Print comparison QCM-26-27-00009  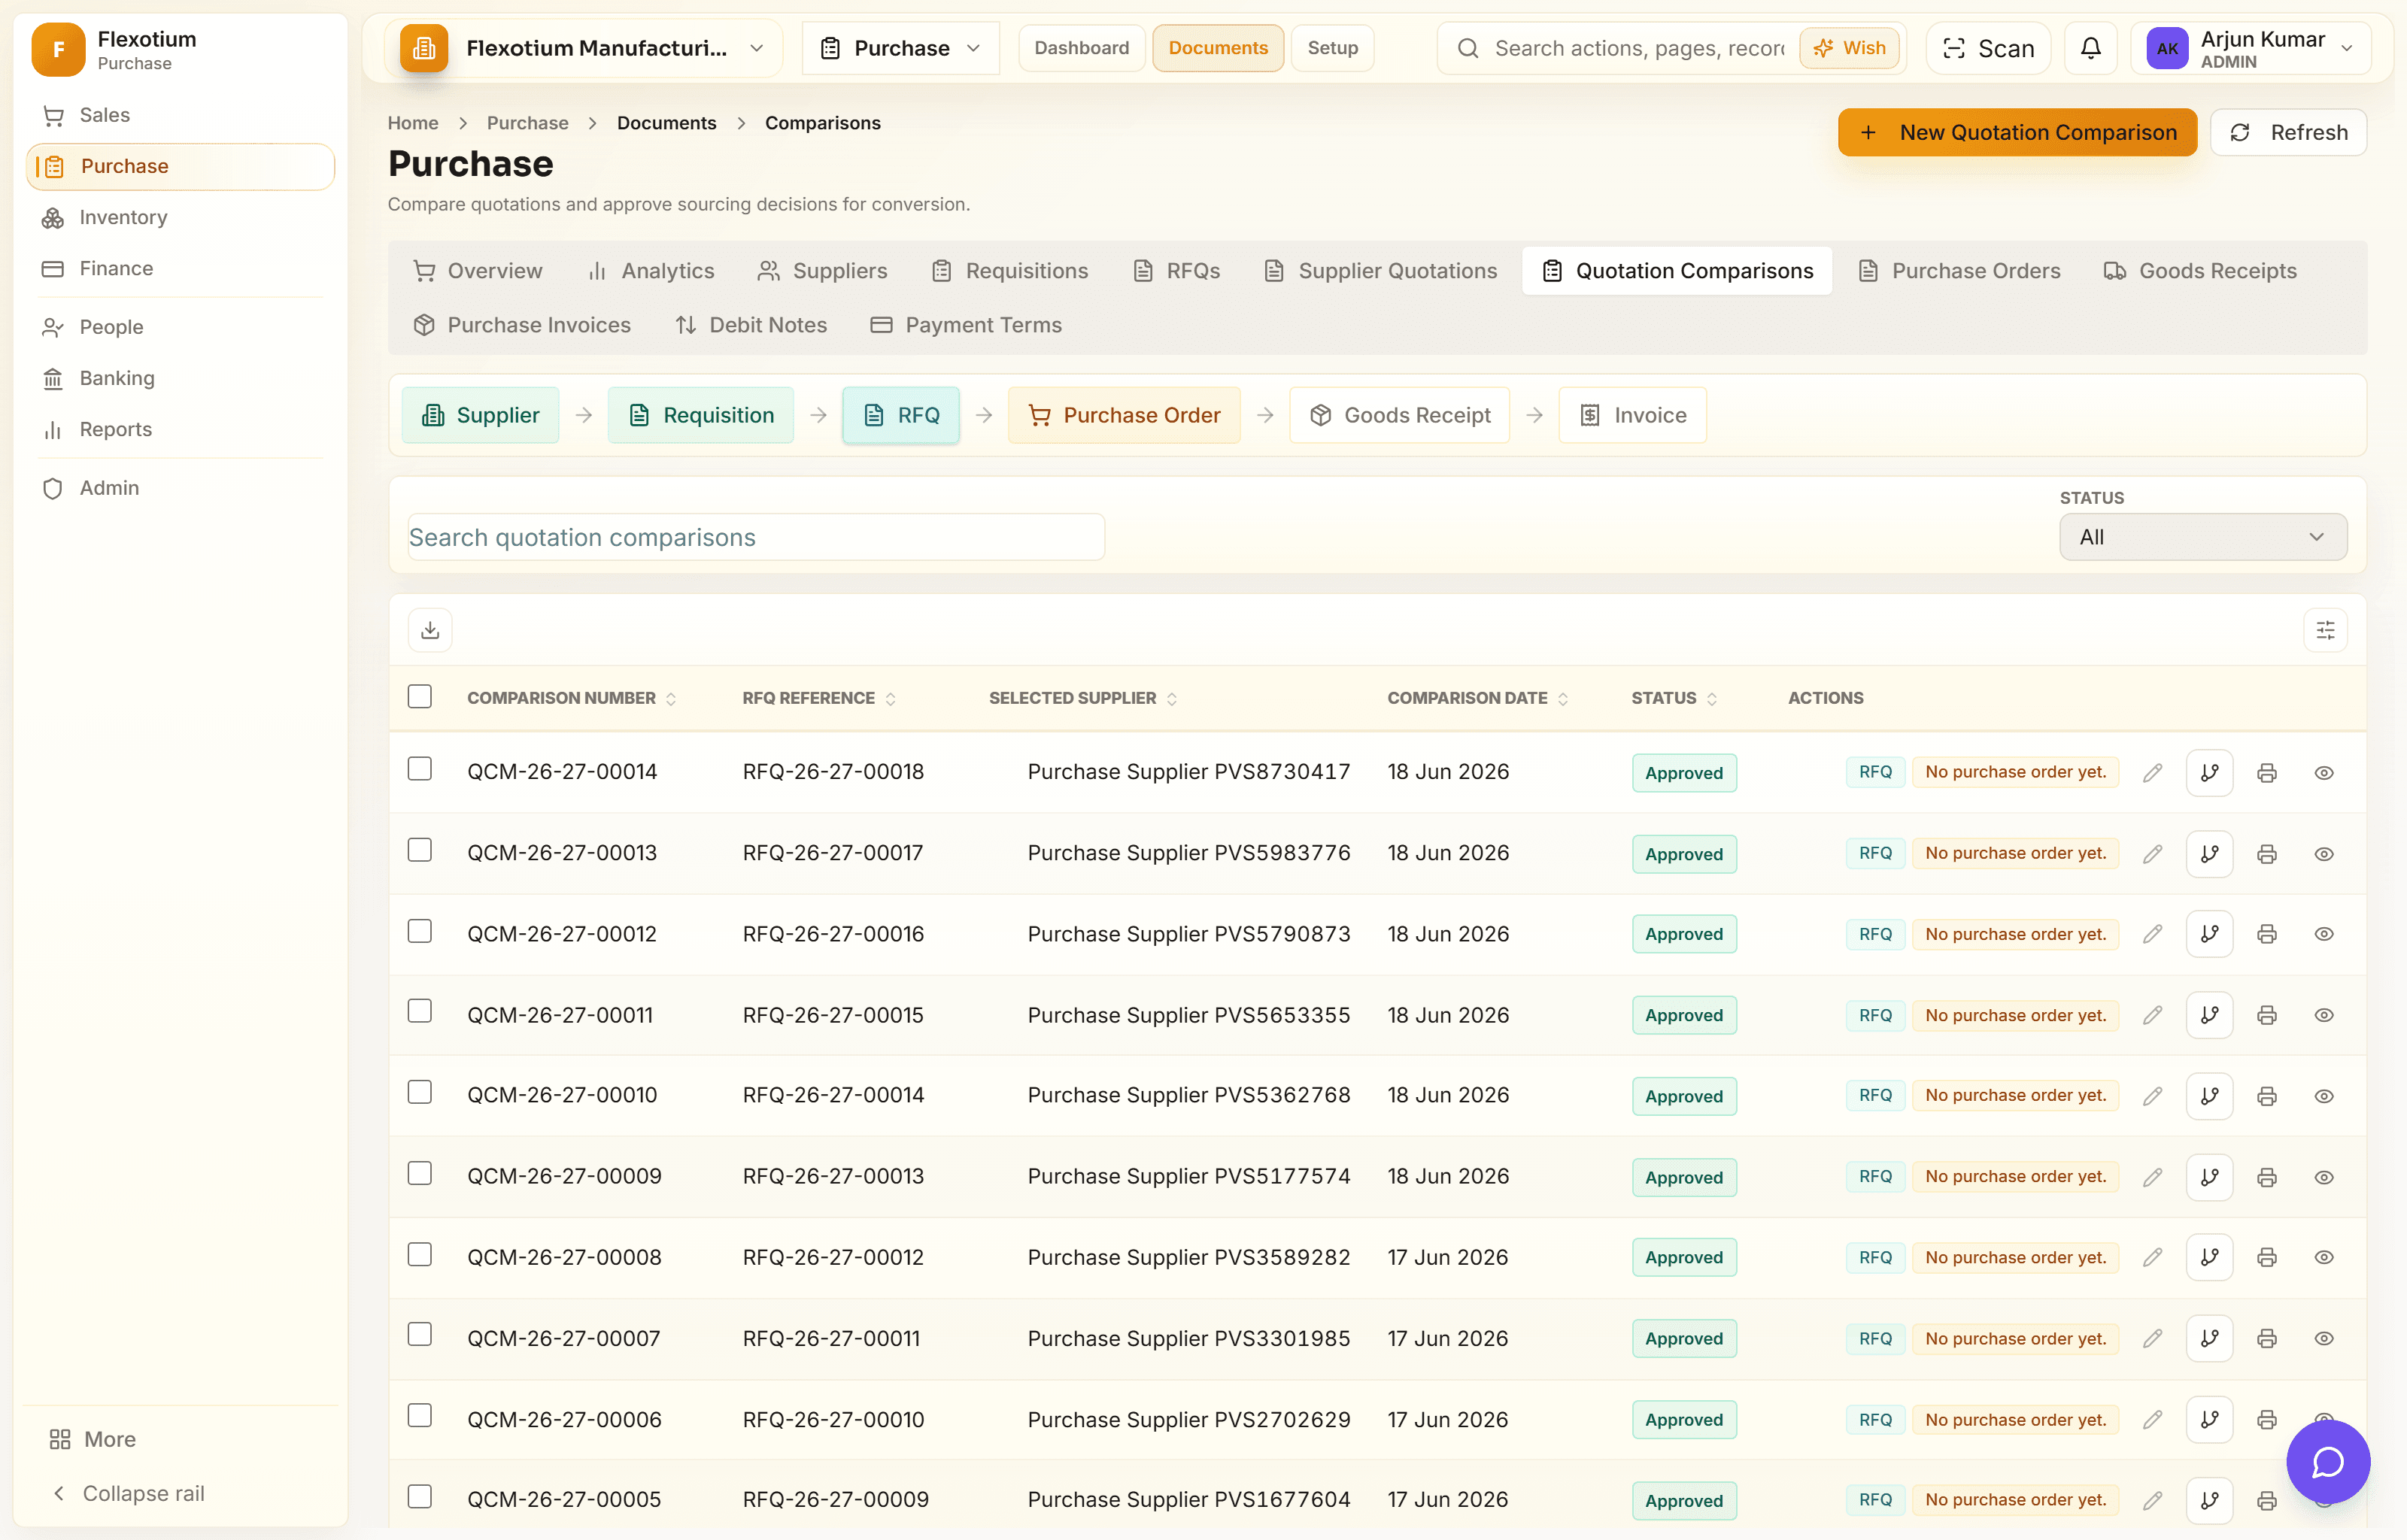(x=2267, y=1177)
